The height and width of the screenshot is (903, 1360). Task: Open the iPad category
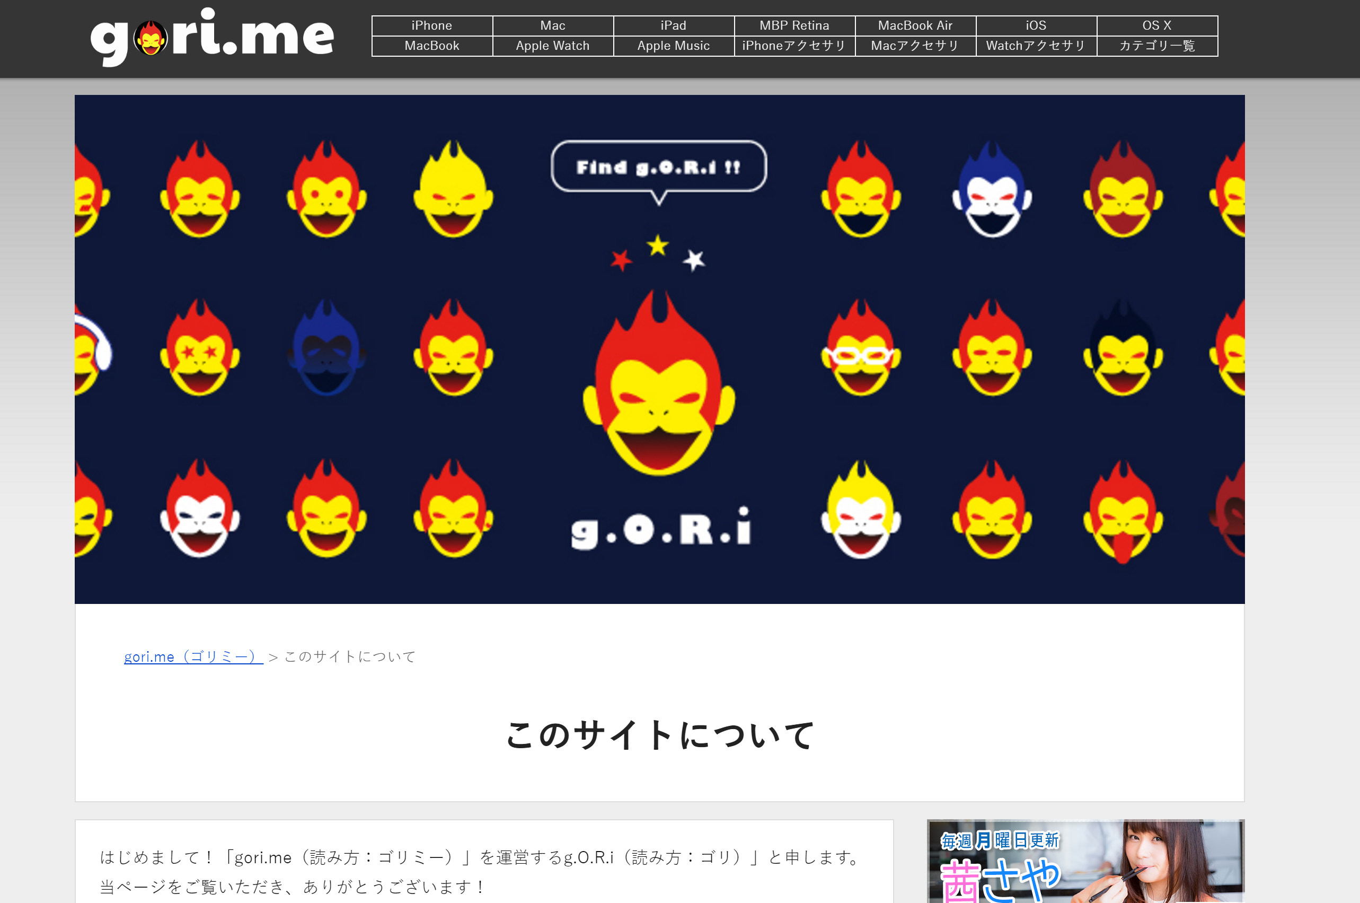coord(674,26)
